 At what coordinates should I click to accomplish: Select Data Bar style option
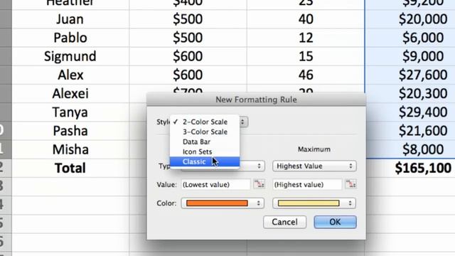click(205, 142)
